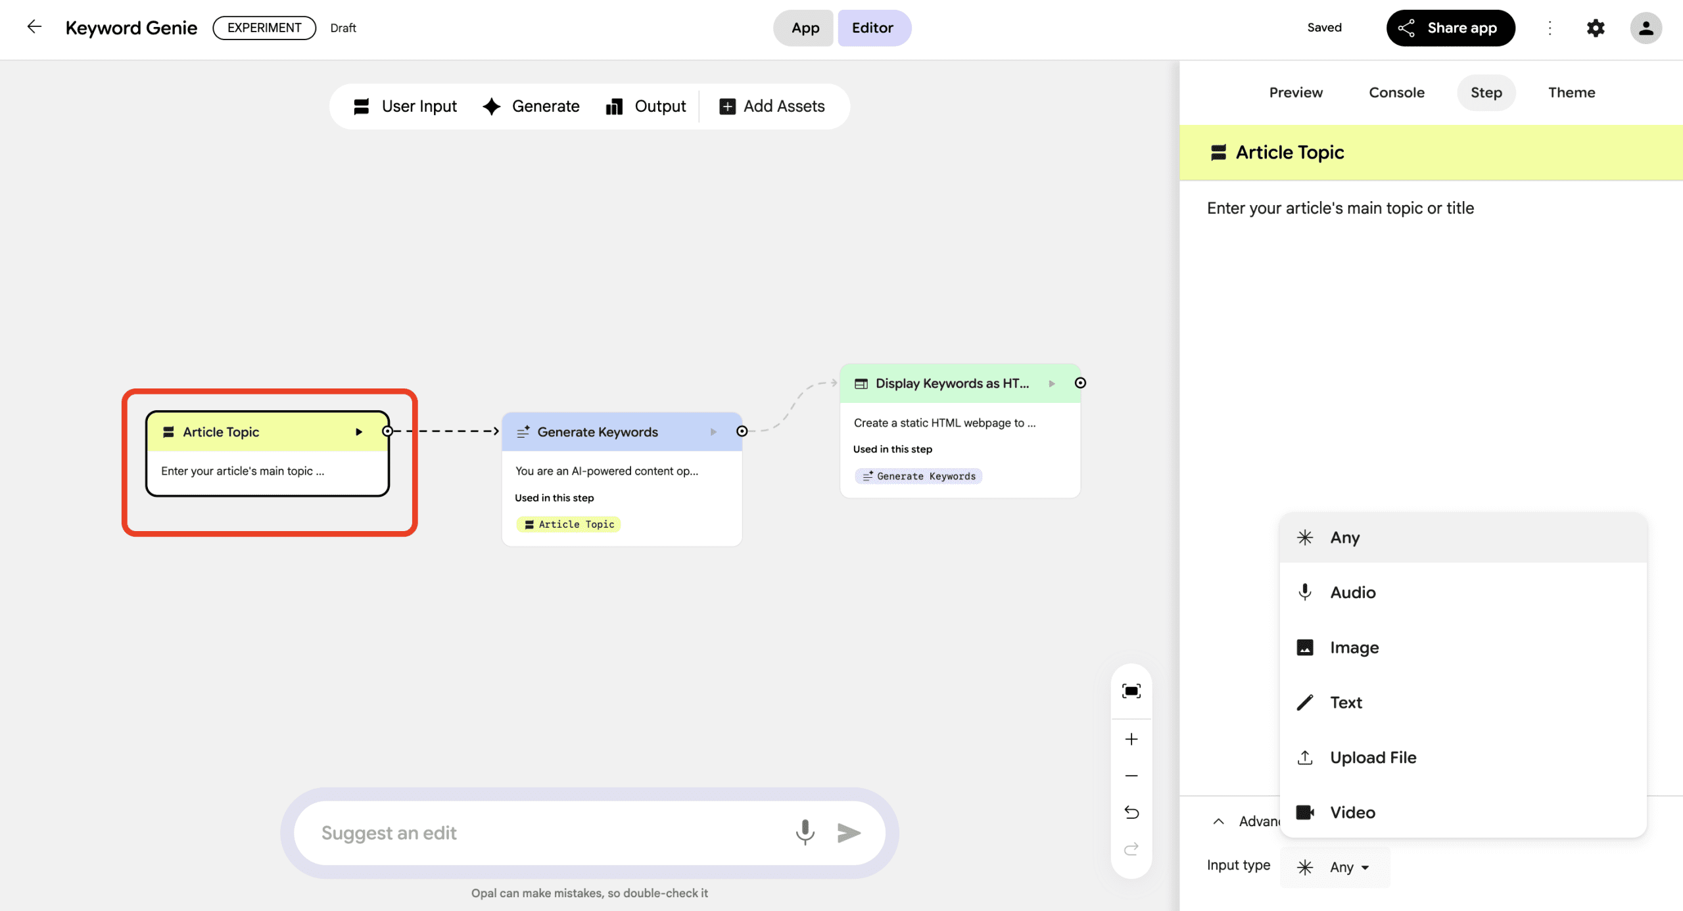Open the Input type dropdown
1683x911 pixels.
1335,866
